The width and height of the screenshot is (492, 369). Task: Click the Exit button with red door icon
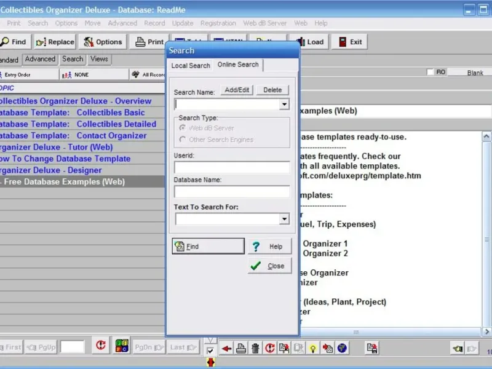click(349, 42)
